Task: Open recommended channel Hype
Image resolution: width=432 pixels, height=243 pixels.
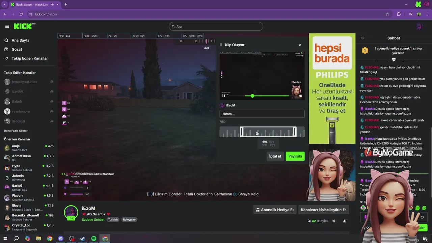Action: [29, 168]
